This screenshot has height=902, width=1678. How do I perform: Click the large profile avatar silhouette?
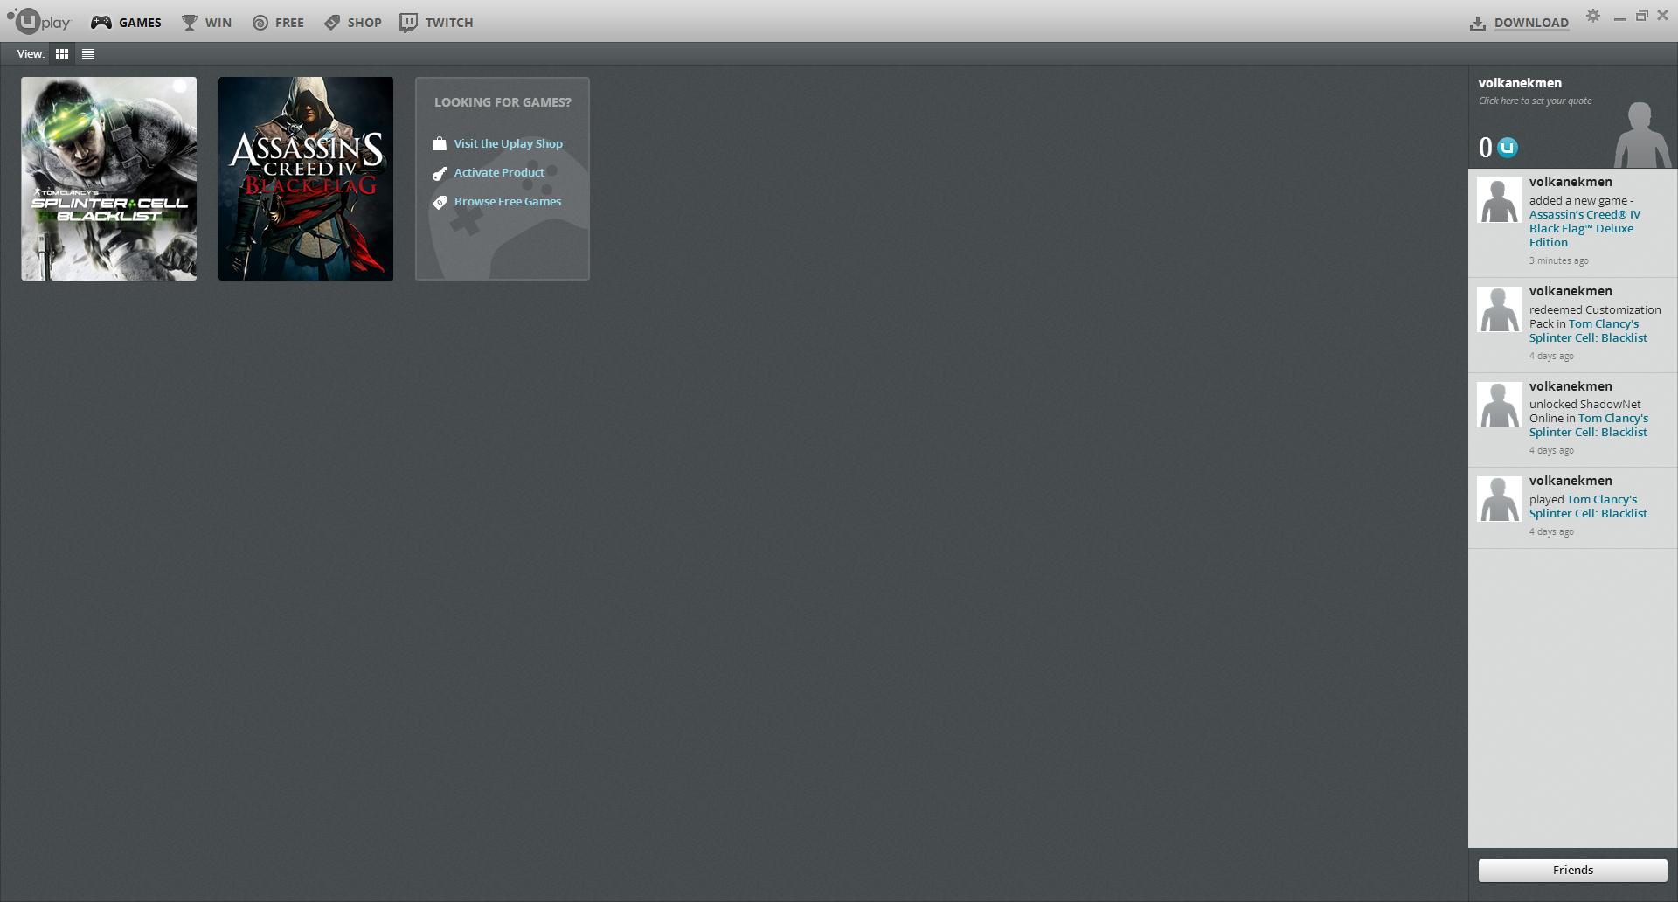pos(1642,134)
